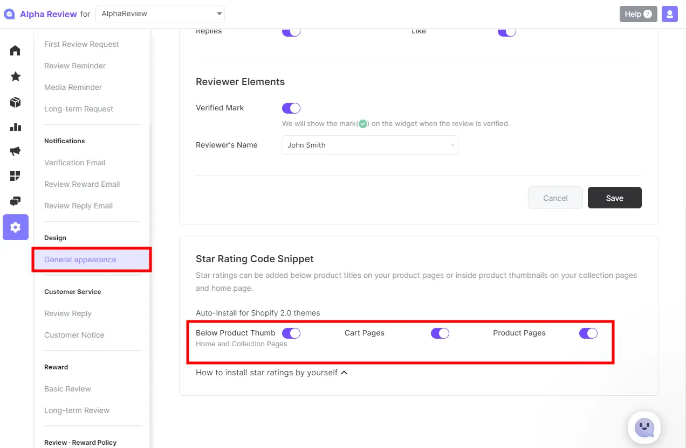Click the star reviews sidebar icon

(16, 76)
